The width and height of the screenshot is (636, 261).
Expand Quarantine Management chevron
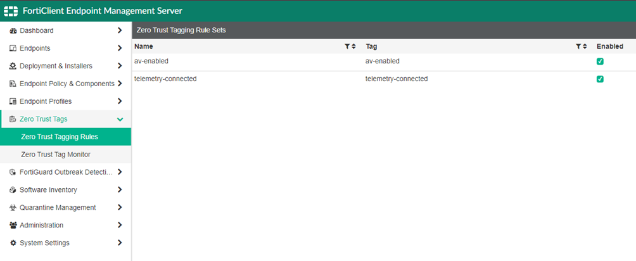(119, 207)
